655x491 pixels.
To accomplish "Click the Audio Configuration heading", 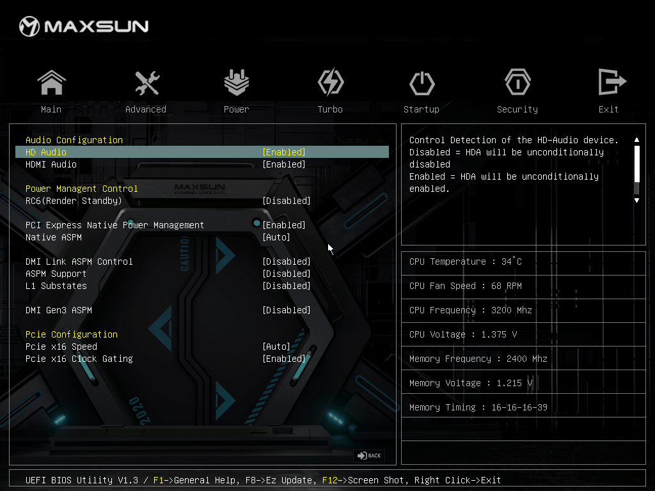I will (74, 140).
